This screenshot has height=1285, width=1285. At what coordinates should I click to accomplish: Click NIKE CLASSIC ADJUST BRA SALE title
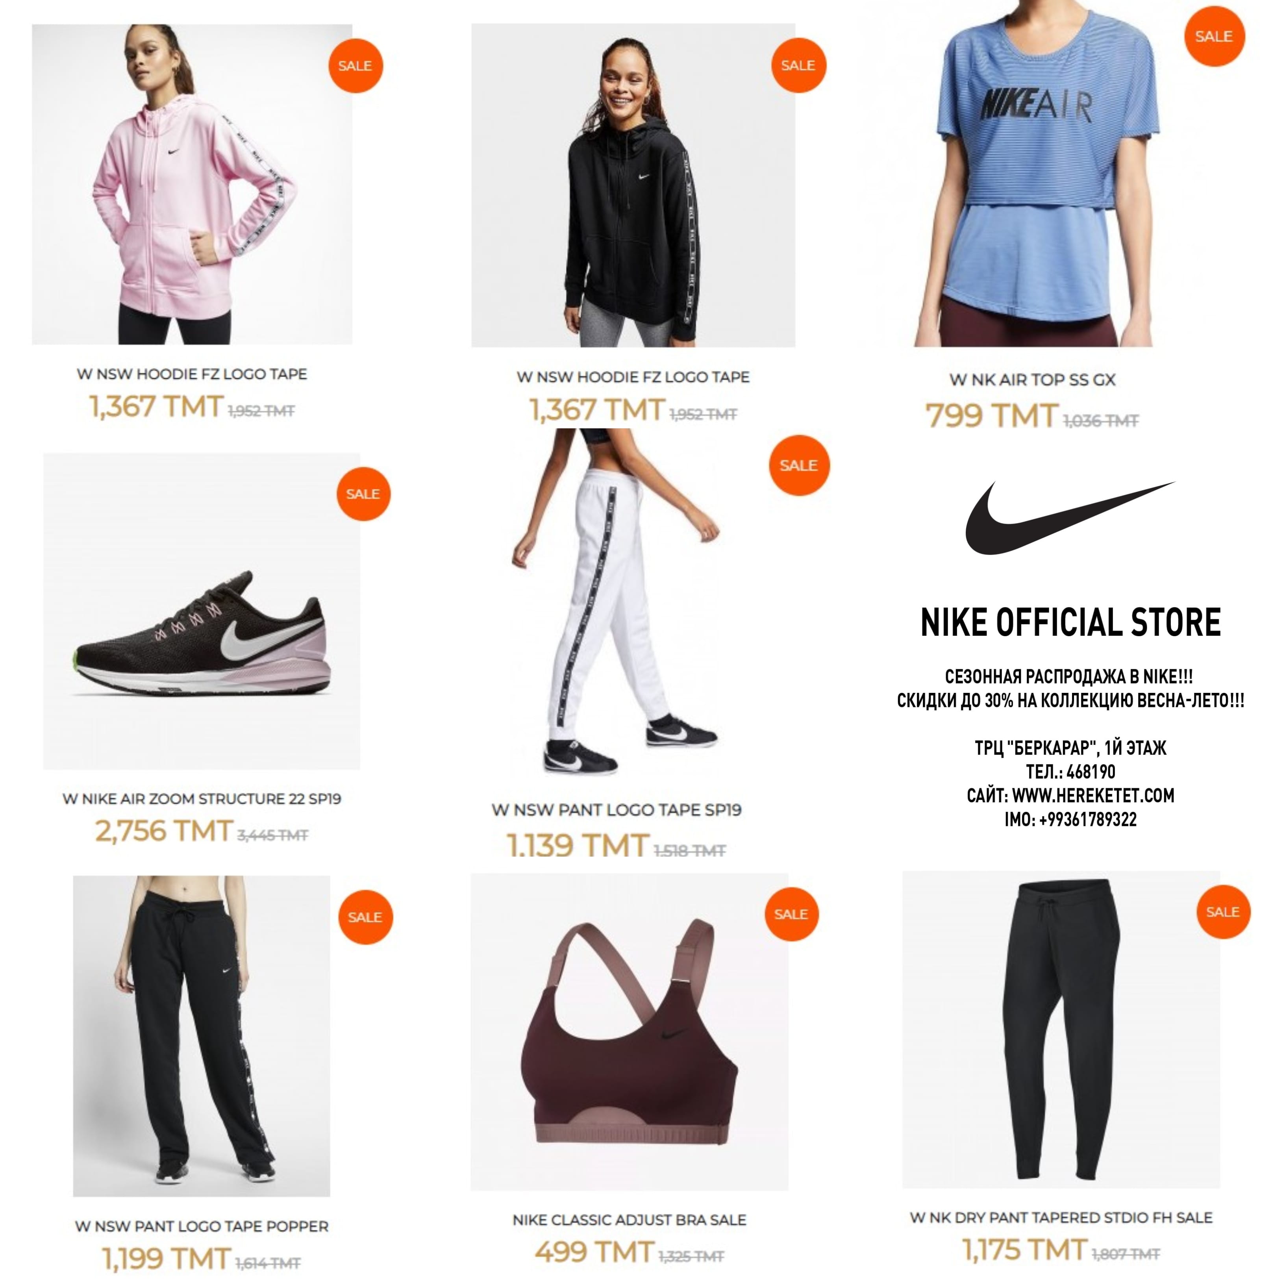(629, 1220)
